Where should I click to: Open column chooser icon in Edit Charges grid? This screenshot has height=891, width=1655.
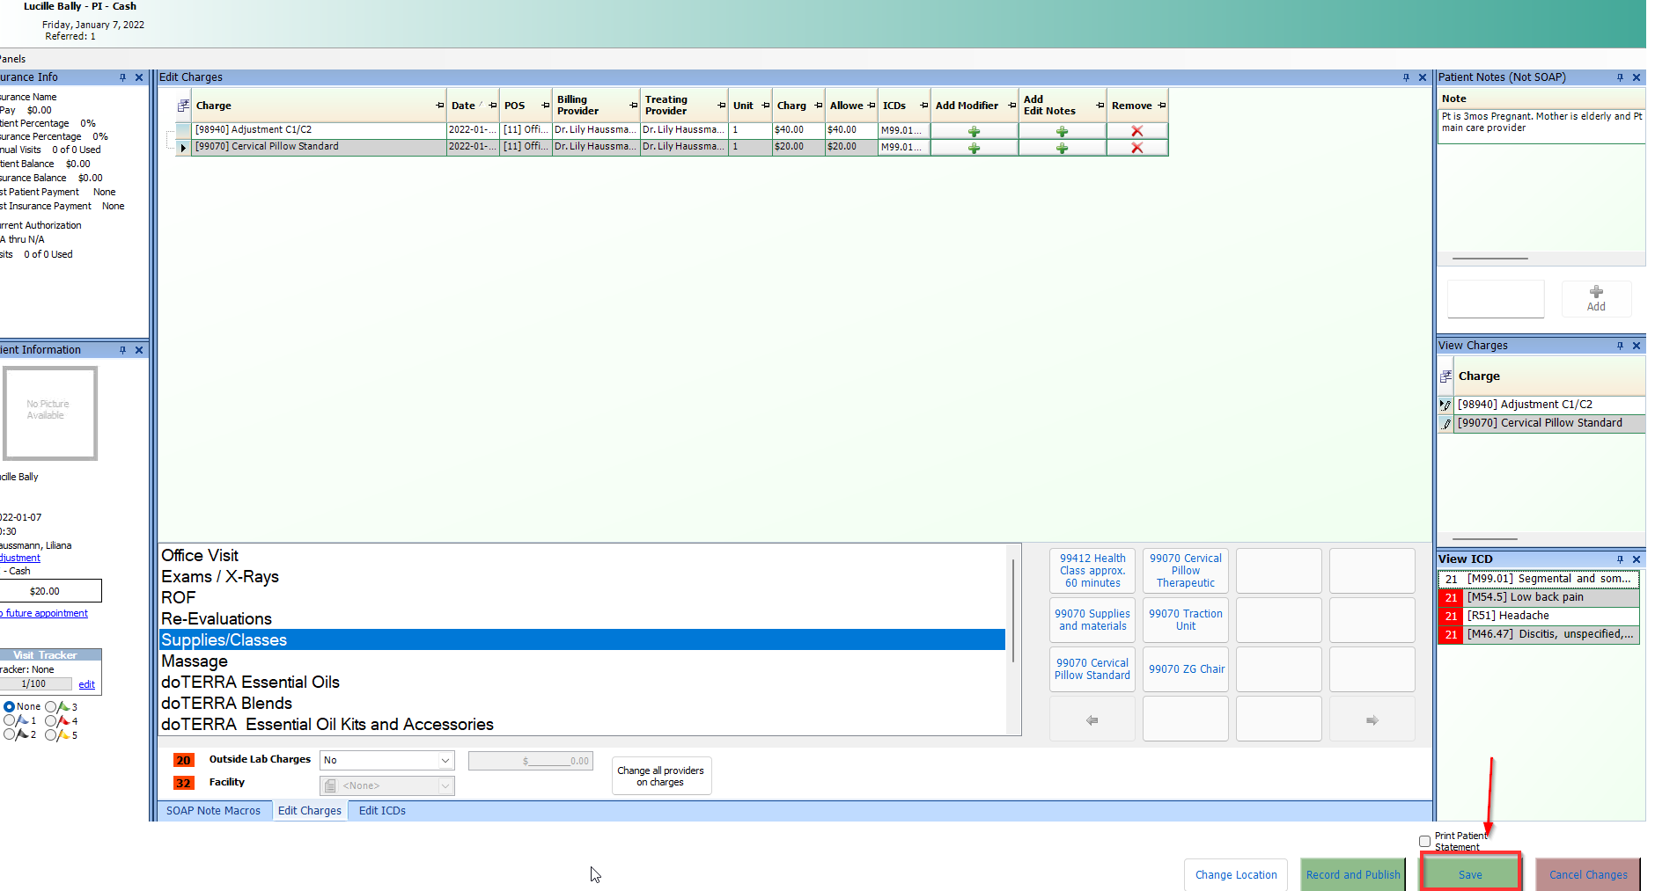tap(183, 106)
